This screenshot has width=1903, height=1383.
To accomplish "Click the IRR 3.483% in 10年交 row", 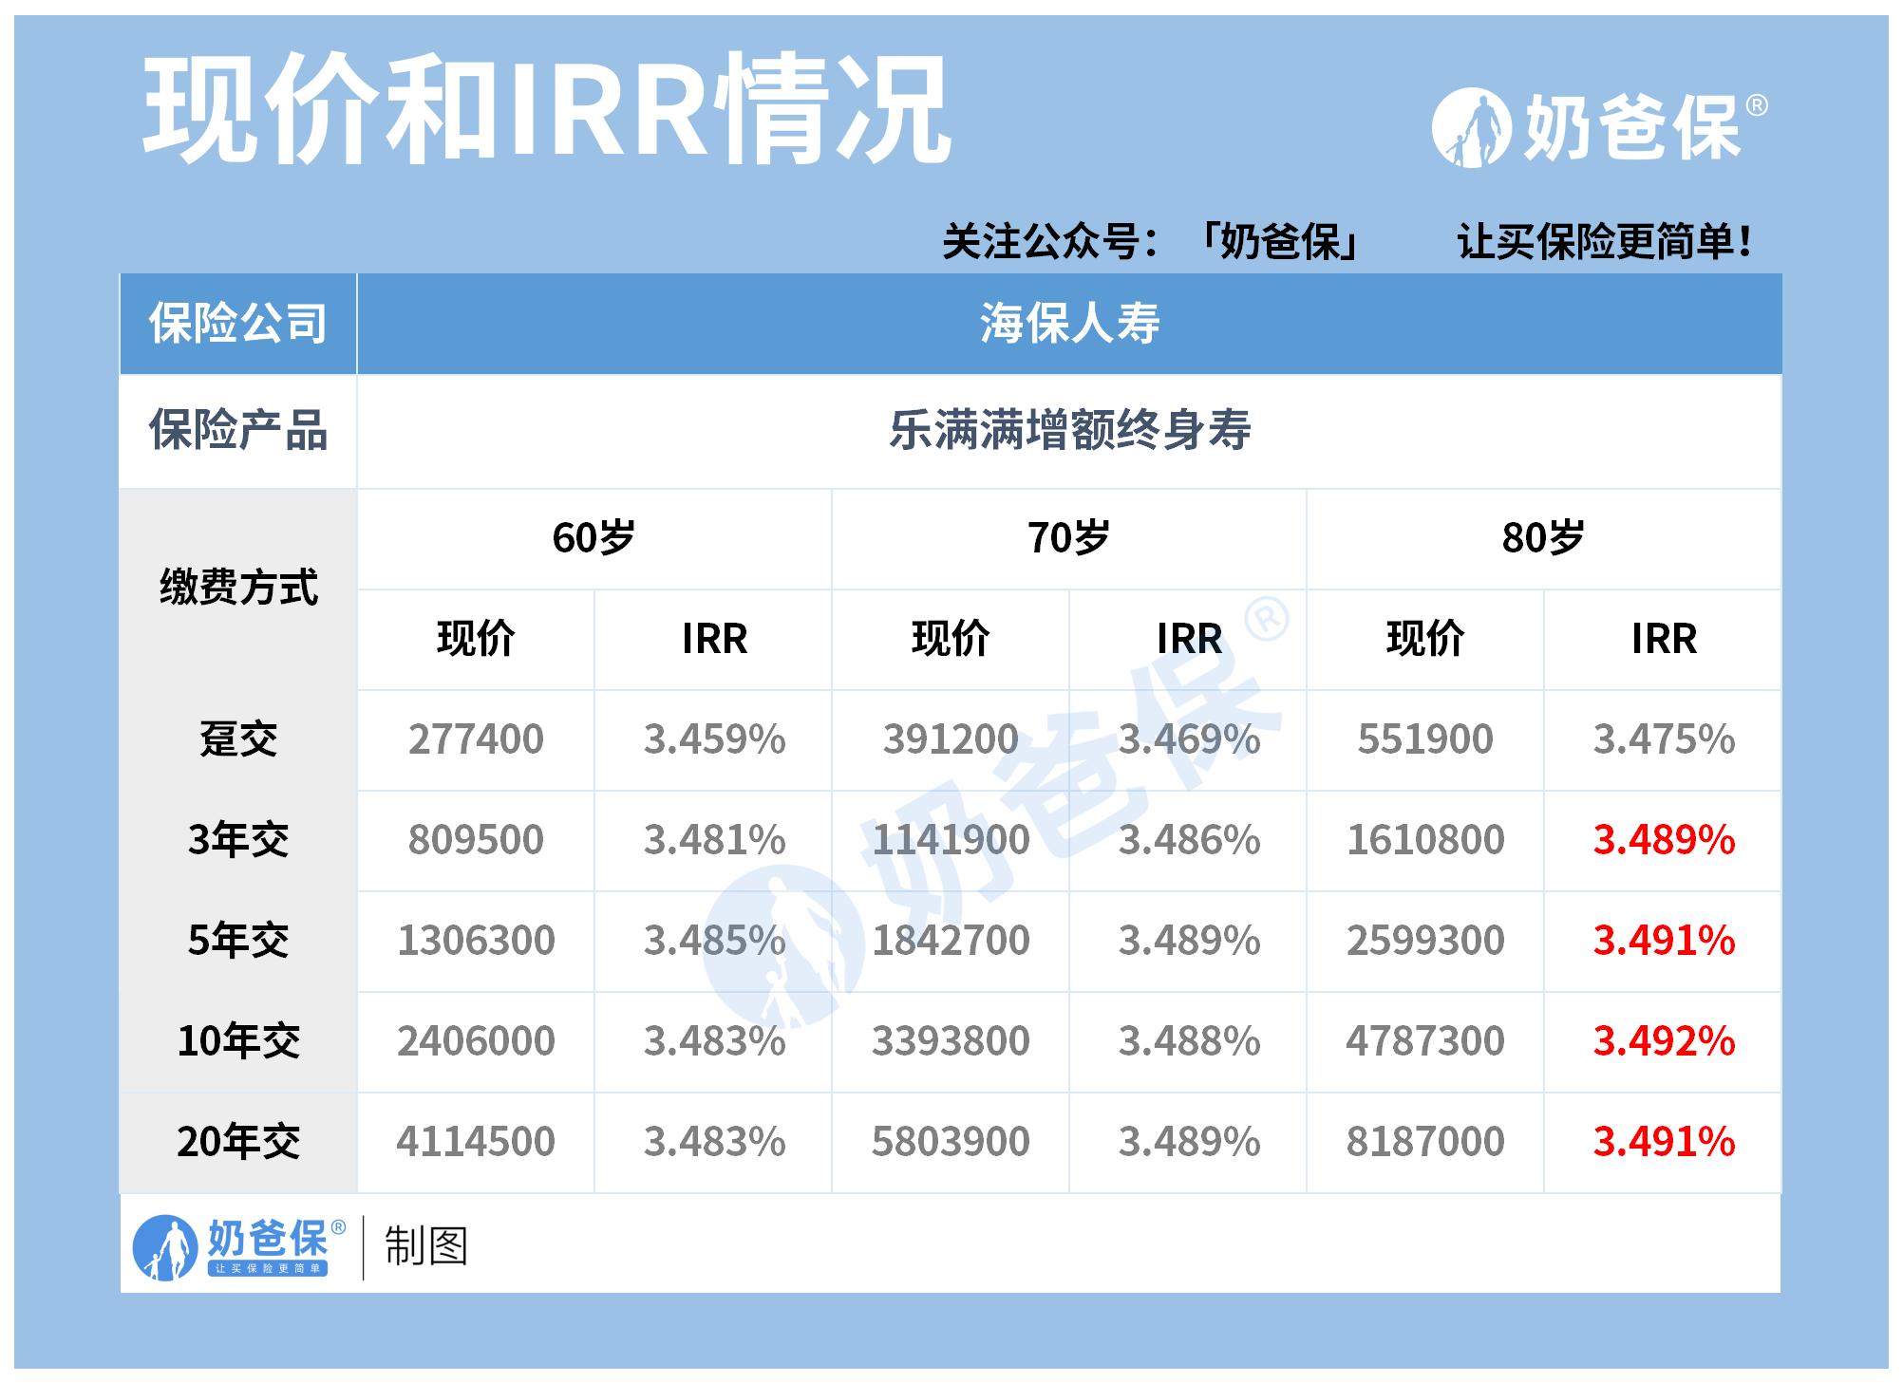I will (714, 1041).
